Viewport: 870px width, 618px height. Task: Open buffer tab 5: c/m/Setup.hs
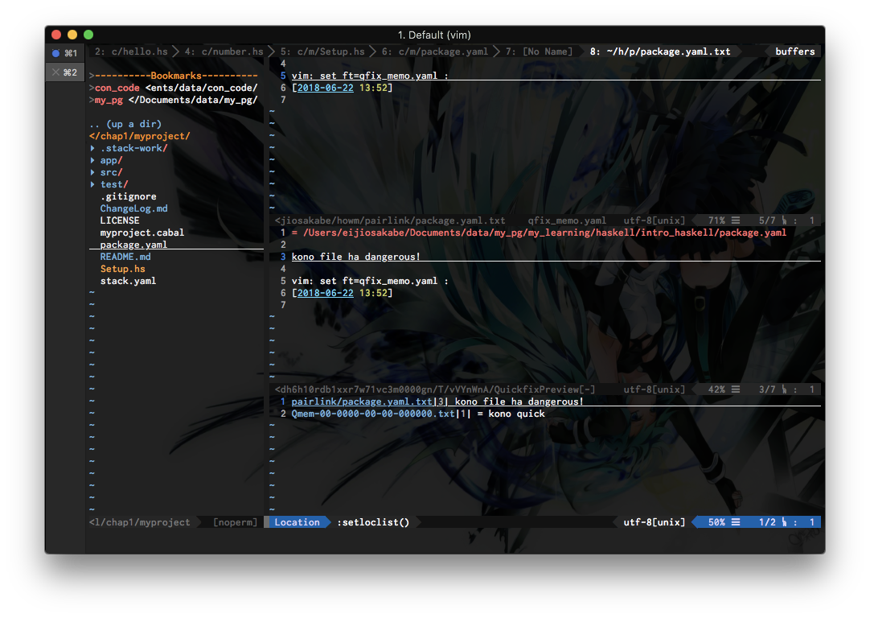[322, 51]
